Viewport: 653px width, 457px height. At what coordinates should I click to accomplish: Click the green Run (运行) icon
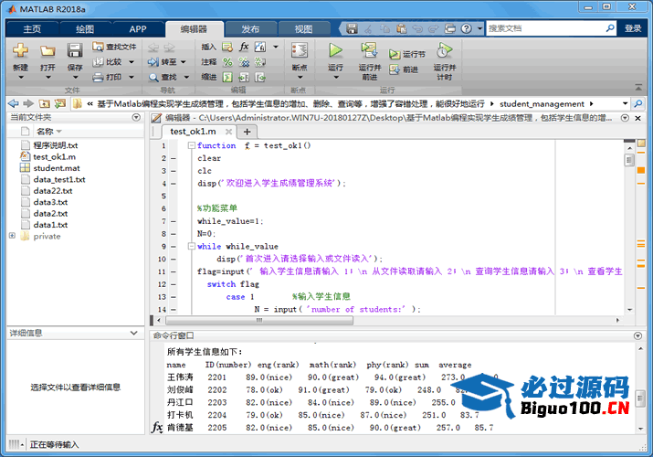(335, 50)
